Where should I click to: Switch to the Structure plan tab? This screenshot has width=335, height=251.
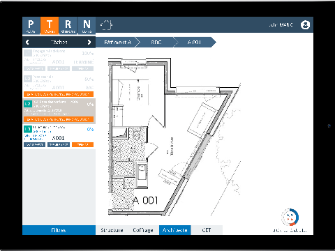[x=112, y=230]
